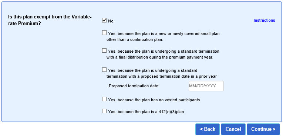Click the "other than a continuation plan." text line
The height and width of the screenshot is (140, 283).
[135, 40]
